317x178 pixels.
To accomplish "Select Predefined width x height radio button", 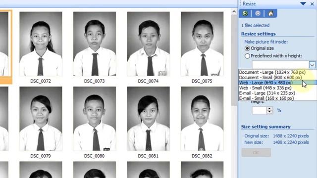I will (247, 56).
